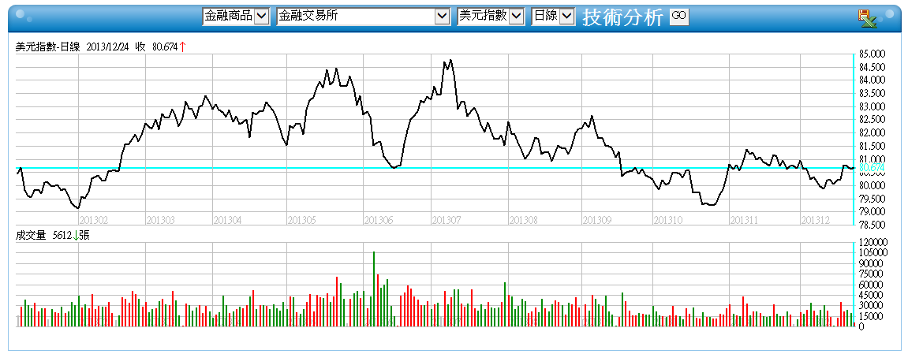Open the 美元指數 product dropdown
Image resolution: width=908 pixels, height=354 pixels.
491,17
